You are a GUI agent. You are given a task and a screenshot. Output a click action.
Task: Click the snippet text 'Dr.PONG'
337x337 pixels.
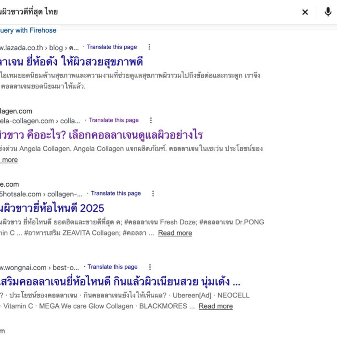click(x=249, y=222)
